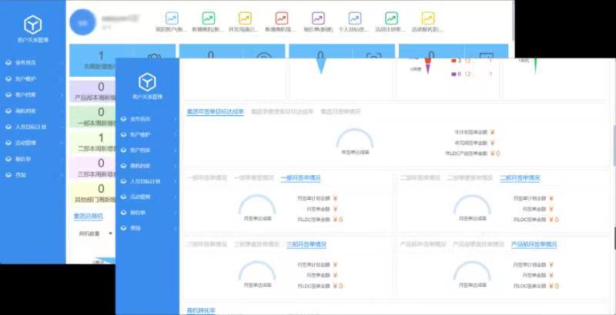This screenshot has width=616, height=315.
Task: Open the yellow 开发沟通记录 shortcut icon
Action: tap(245, 18)
